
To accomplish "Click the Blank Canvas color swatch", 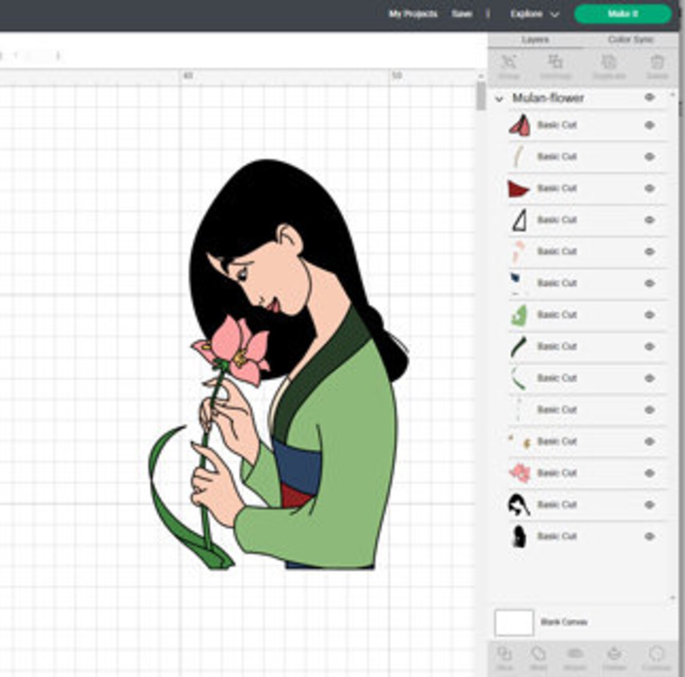I will pos(514,623).
